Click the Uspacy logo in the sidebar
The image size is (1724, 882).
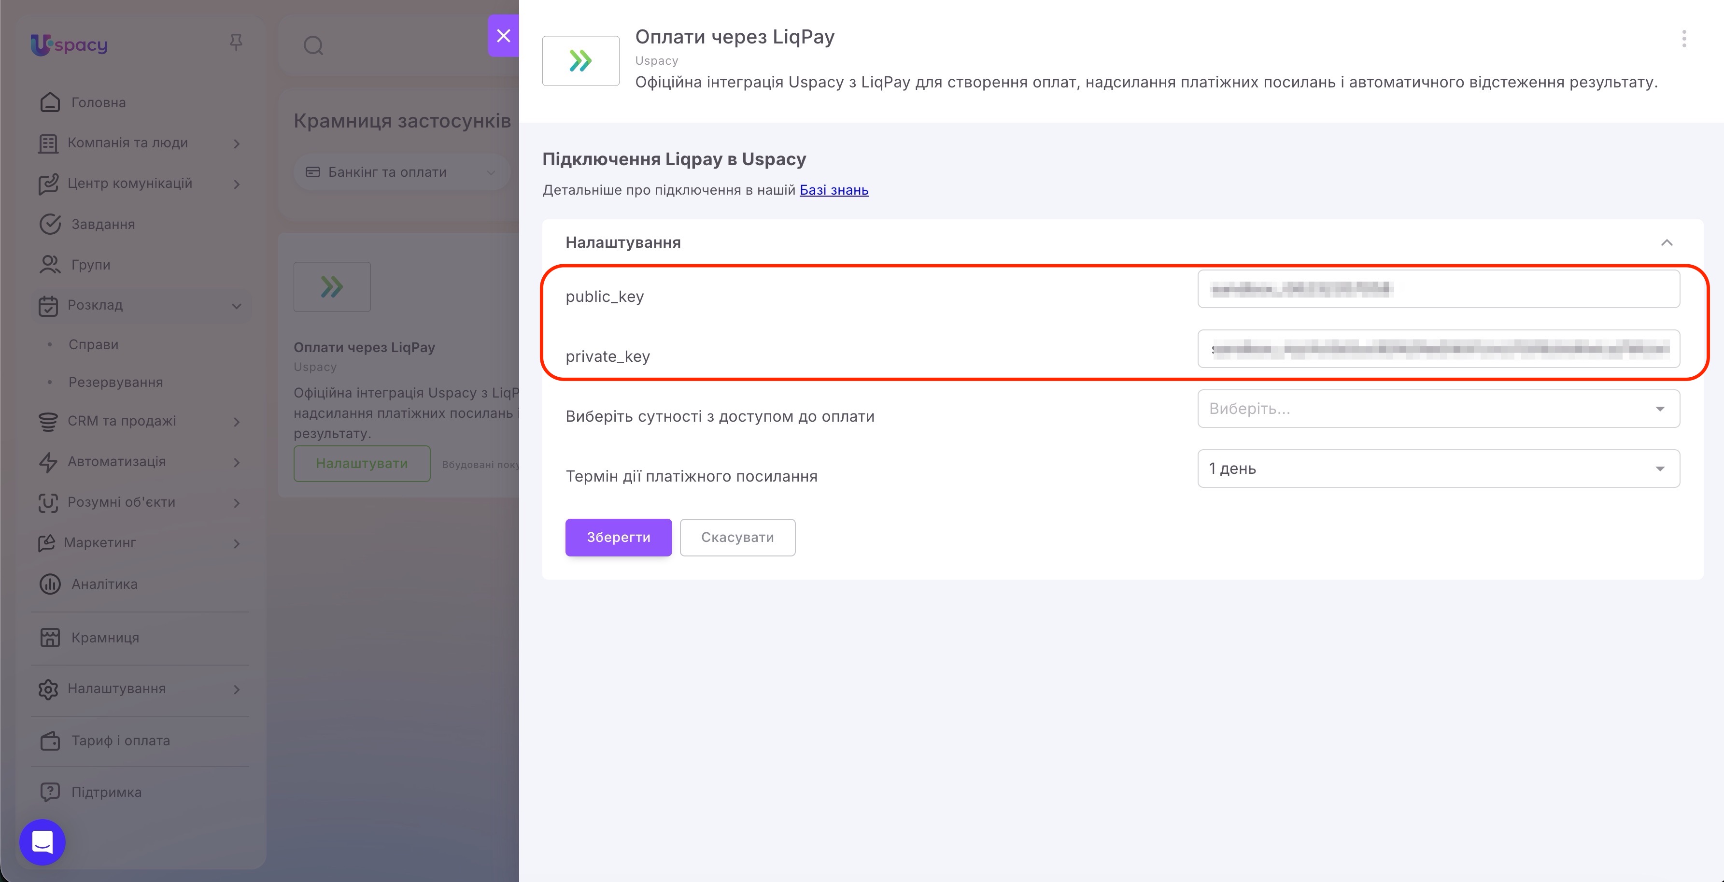69,45
